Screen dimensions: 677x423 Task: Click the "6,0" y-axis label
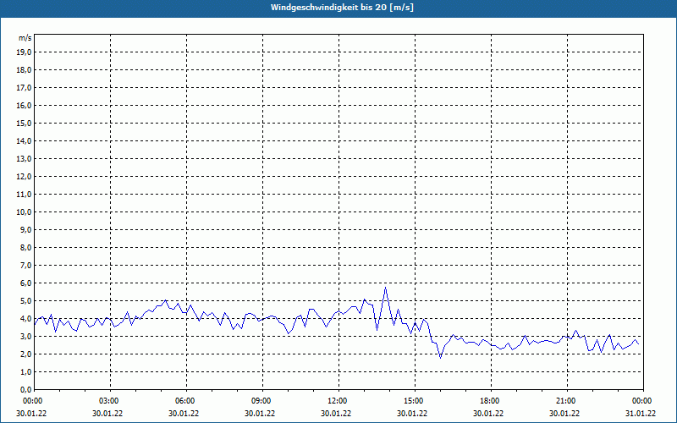[25, 283]
